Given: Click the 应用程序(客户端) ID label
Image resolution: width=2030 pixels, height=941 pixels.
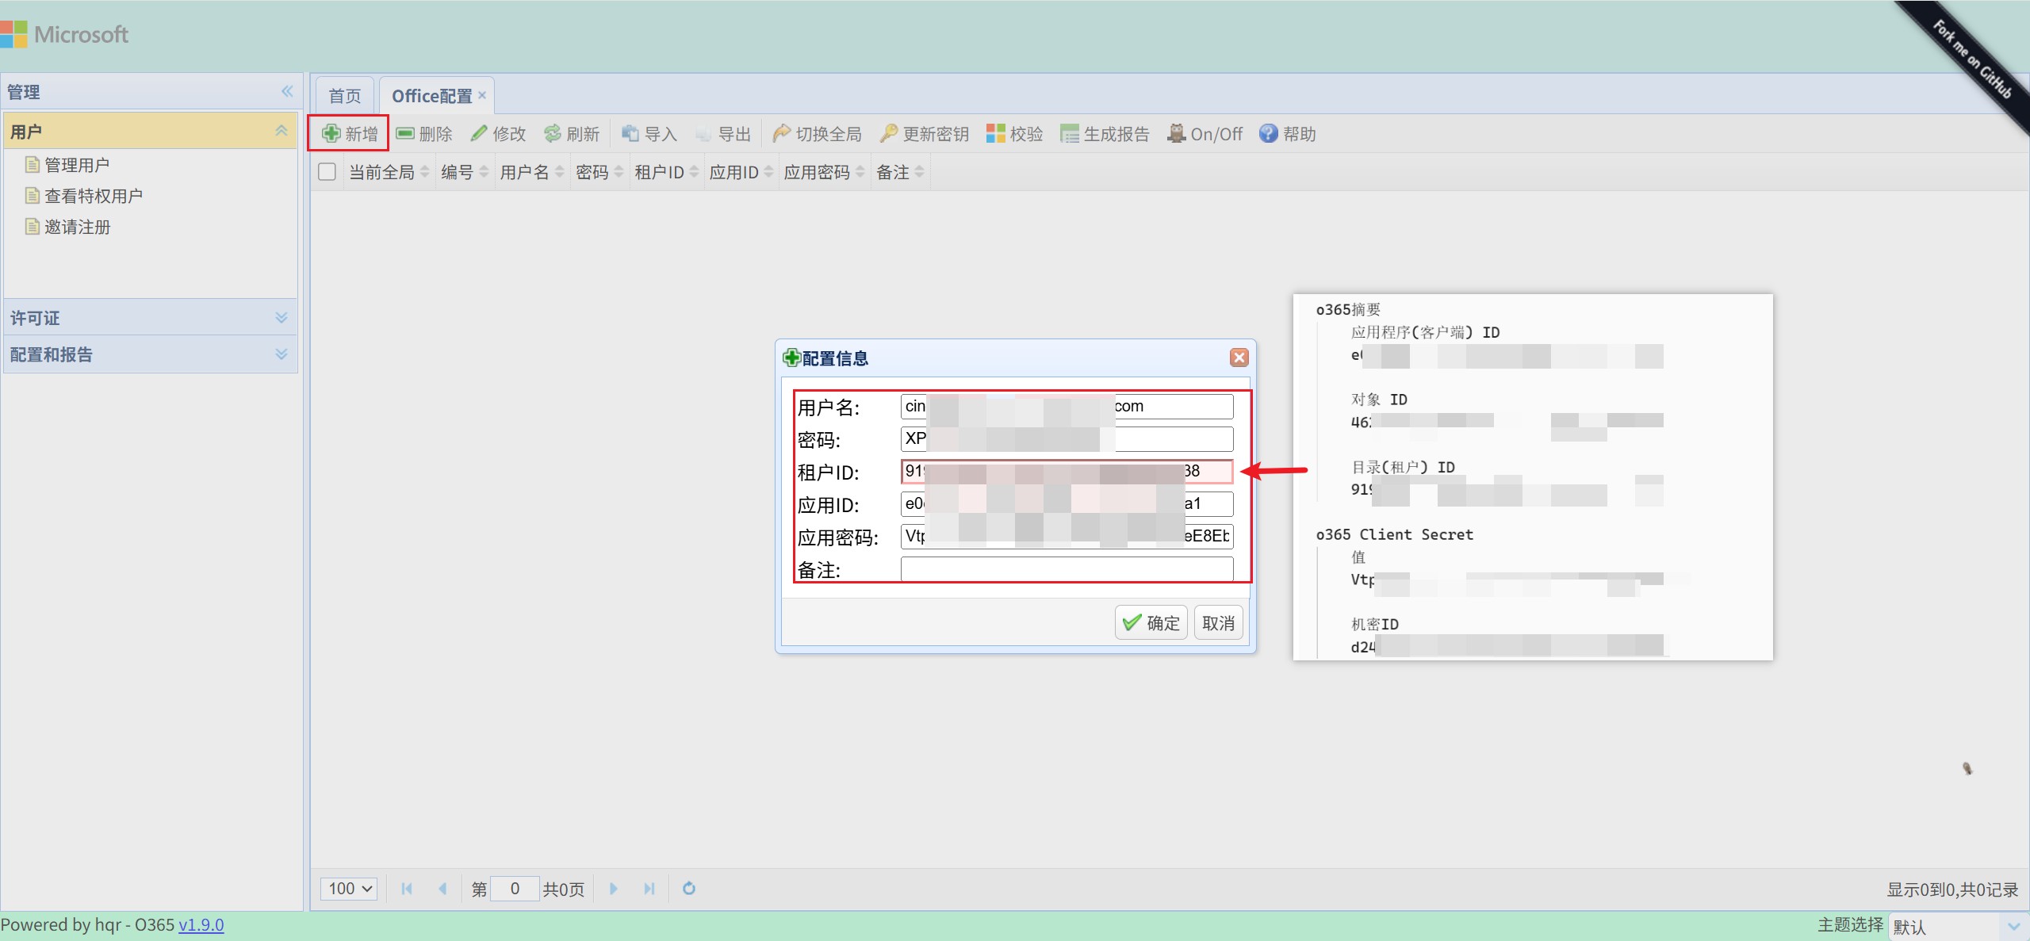Looking at the screenshot, I should [x=1425, y=332].
